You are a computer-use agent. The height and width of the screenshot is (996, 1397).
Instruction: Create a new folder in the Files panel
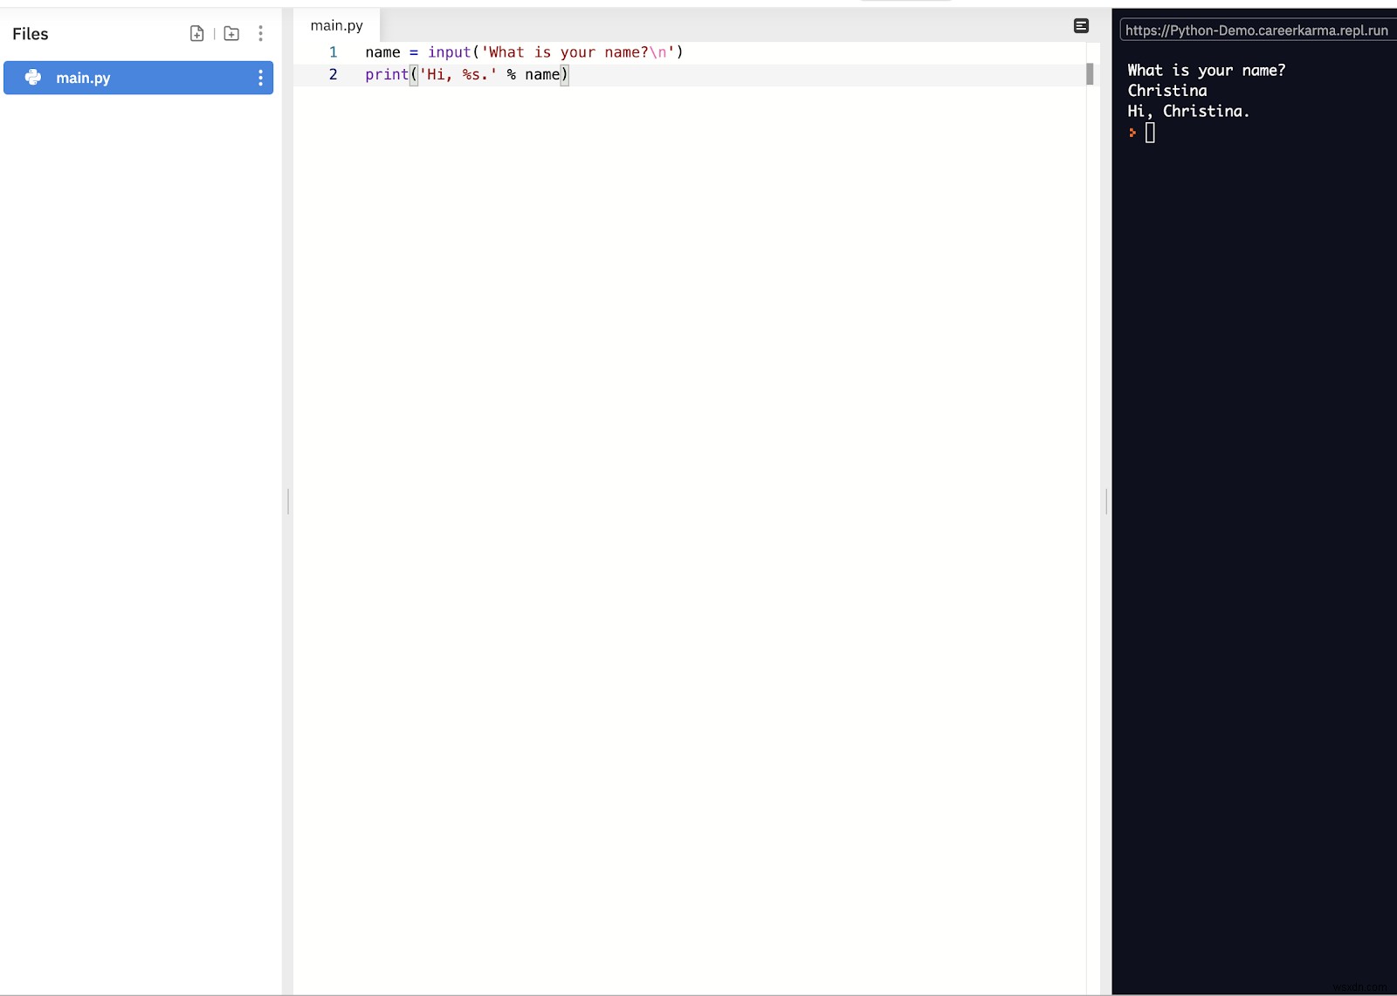coord(231,33)
